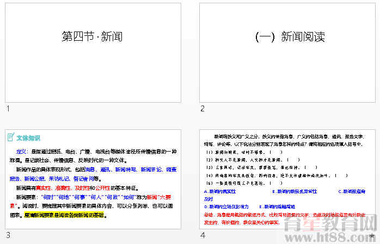Choose option D 新闻的立场及影响力
The height and width of the screenshot is (244, 380).
[x=226, y=207]
